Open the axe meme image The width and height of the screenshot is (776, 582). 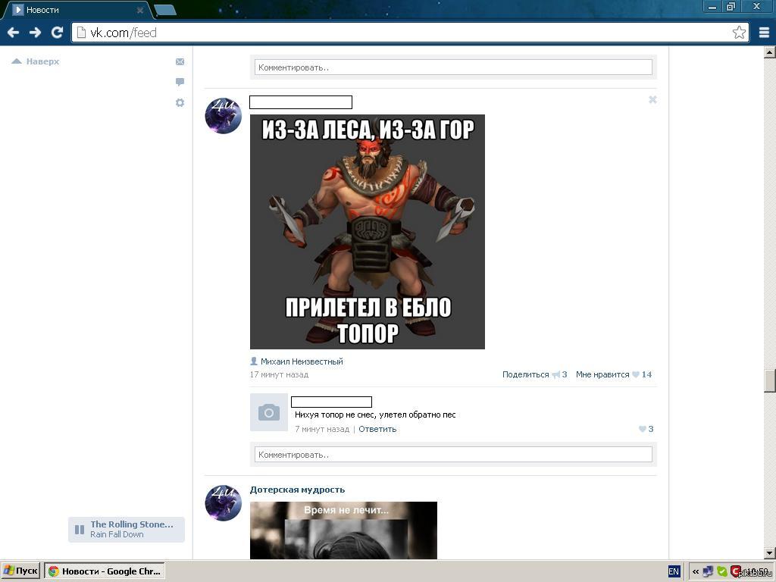click(x=368, y=232)
